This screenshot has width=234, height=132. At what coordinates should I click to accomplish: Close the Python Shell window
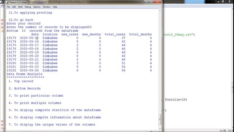[x=157, y=2]
